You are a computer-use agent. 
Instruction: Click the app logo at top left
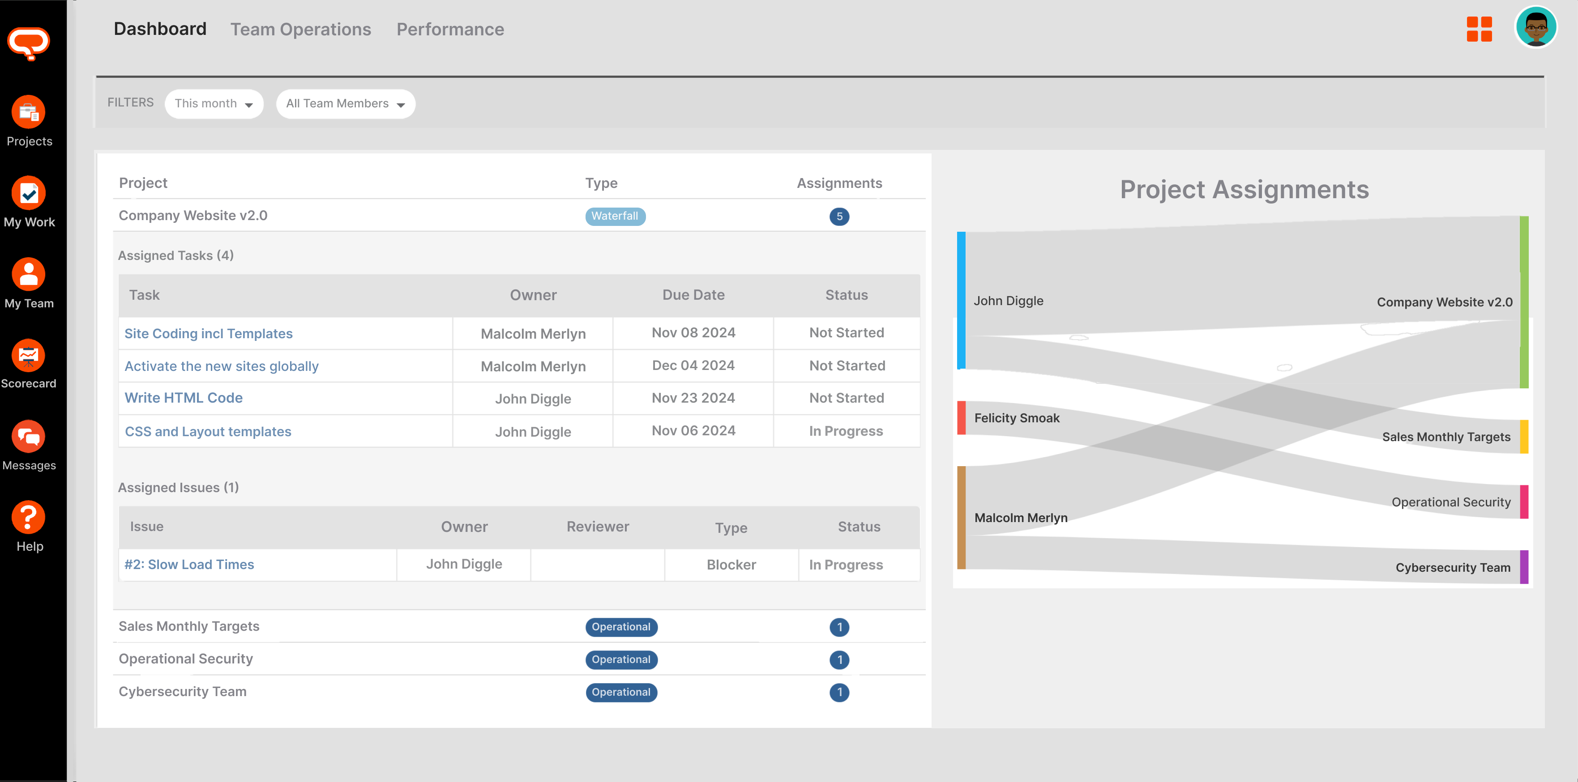[28, 43]
